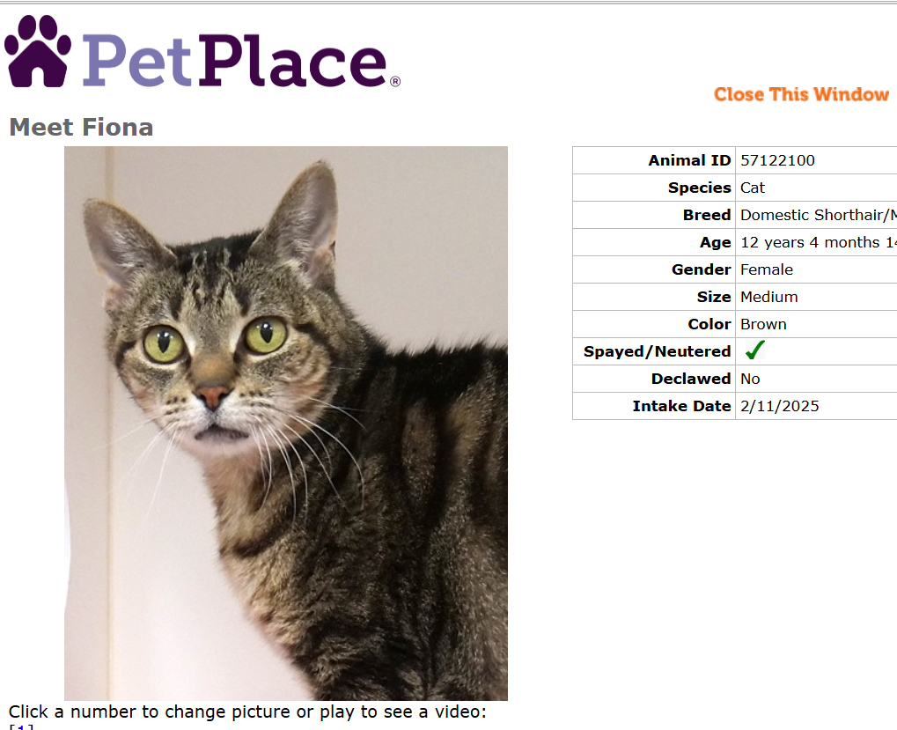The height and width of the screenshot is (730, 897).
Task: Click the Close This Window link
Action: [x=801, y=94]
